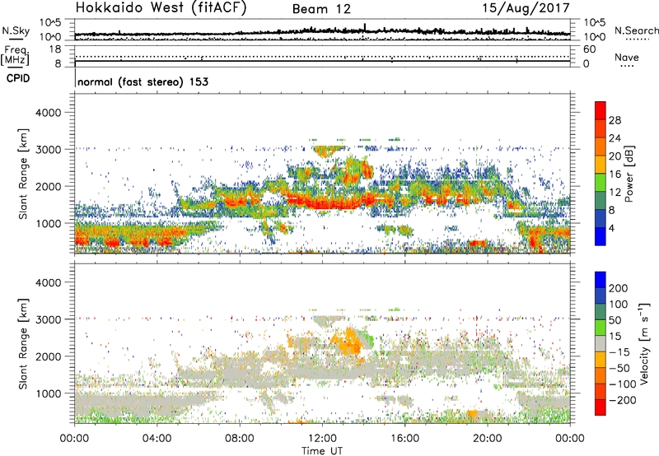Viewport: 659px width, 456px height.
Task: Click the Velocity scale value '200'
Action: click(619, 288)
